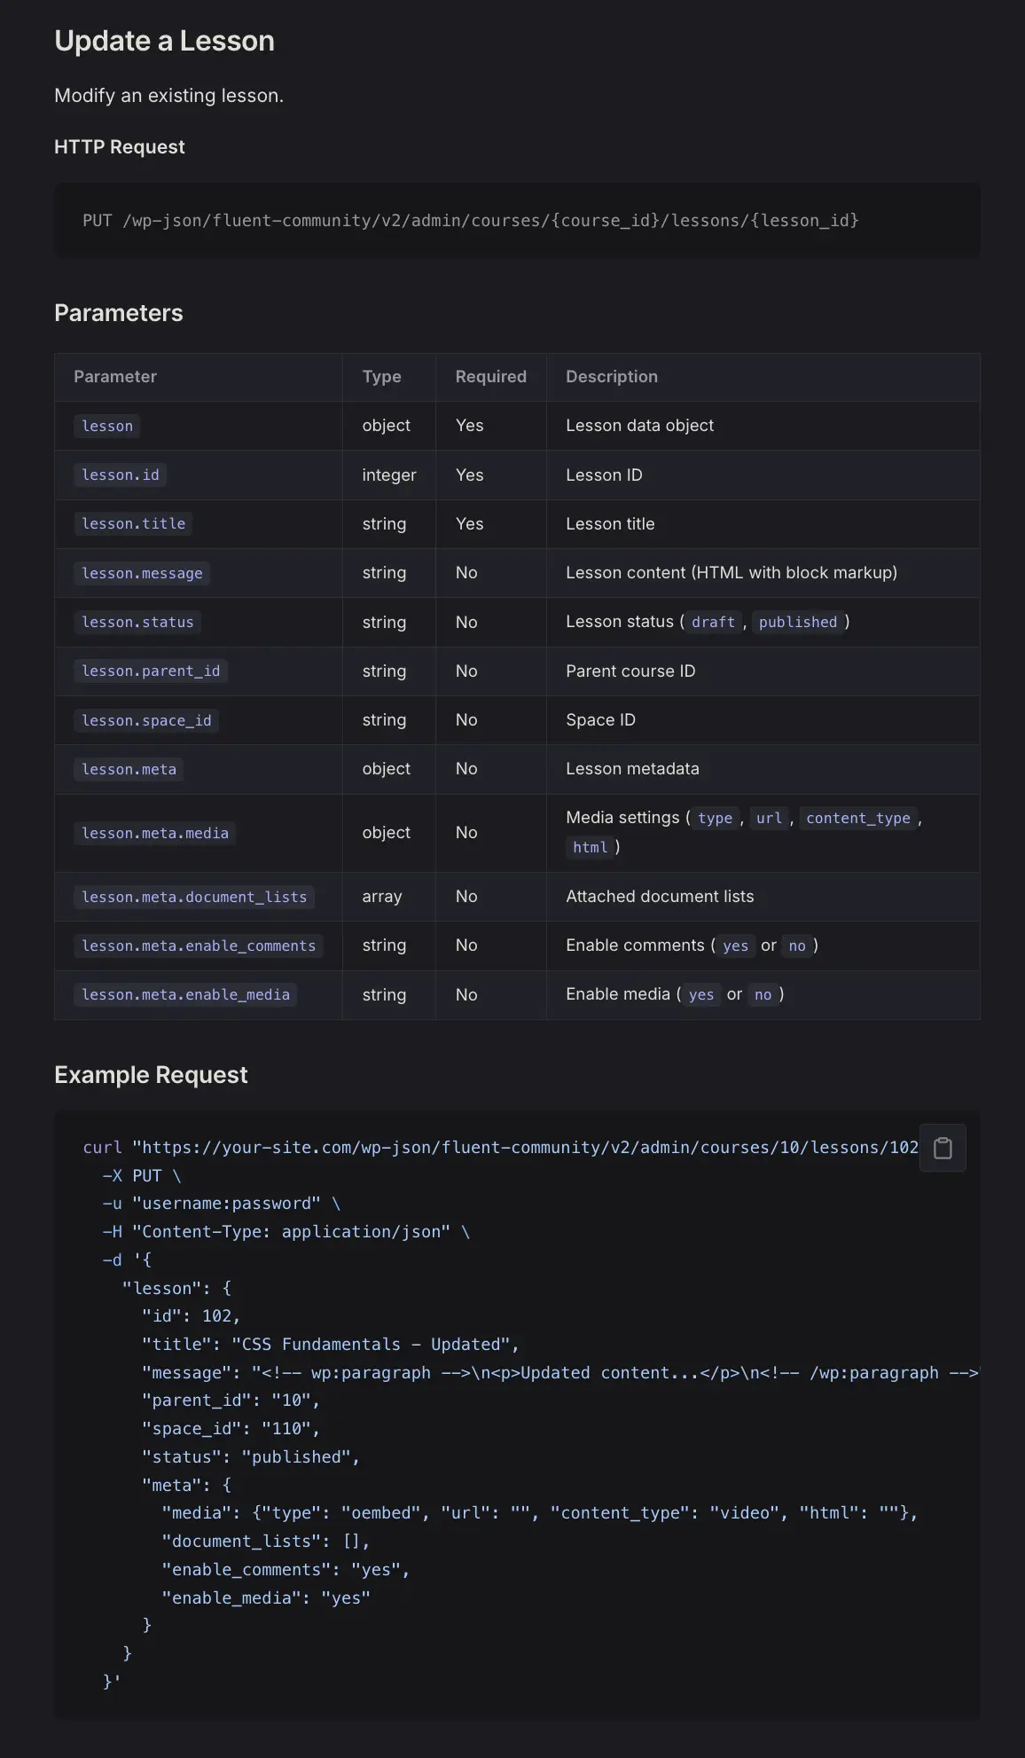Click the Content-Type header line
This screenshot has height=1758, width=1025.
[286, 1232]
